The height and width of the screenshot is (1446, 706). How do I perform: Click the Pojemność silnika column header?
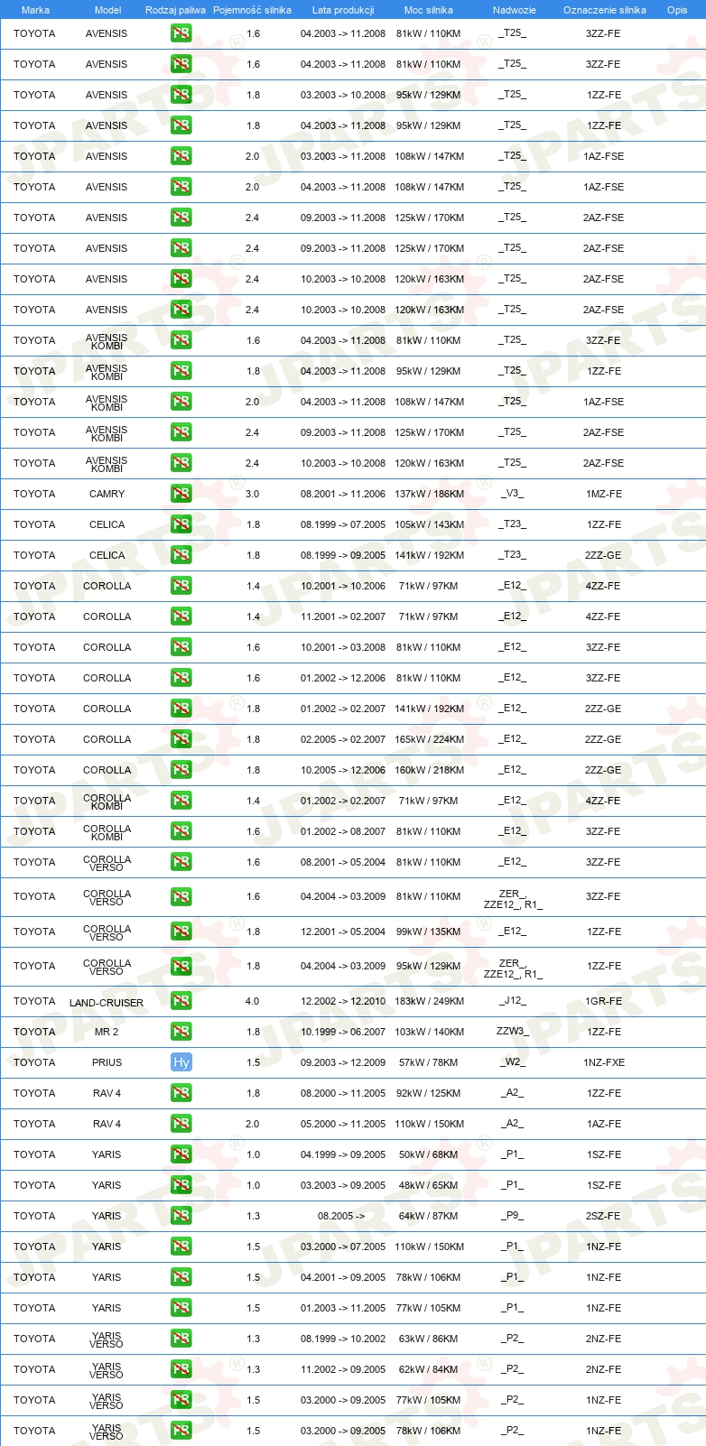click(x=252, y=10)
